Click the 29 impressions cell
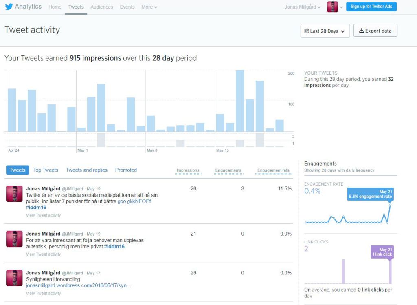 coord(193,273)
